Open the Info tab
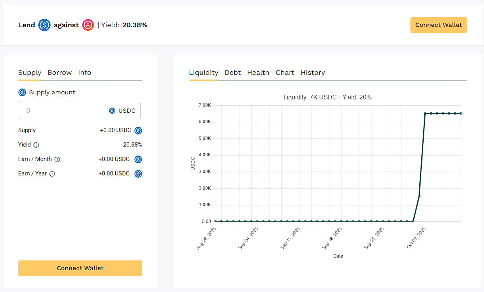 click(84, 73)
